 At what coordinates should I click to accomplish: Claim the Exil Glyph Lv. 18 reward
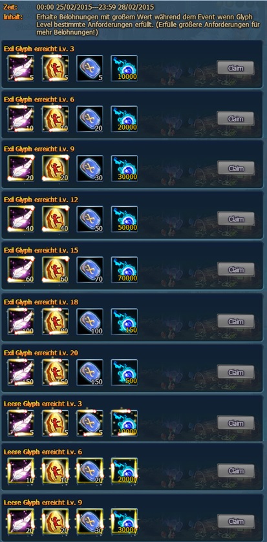(235, 322)
